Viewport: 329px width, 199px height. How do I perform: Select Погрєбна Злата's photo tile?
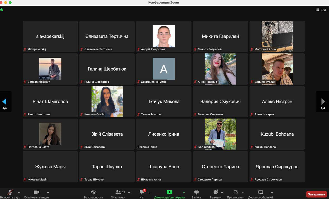pos(50,134)
